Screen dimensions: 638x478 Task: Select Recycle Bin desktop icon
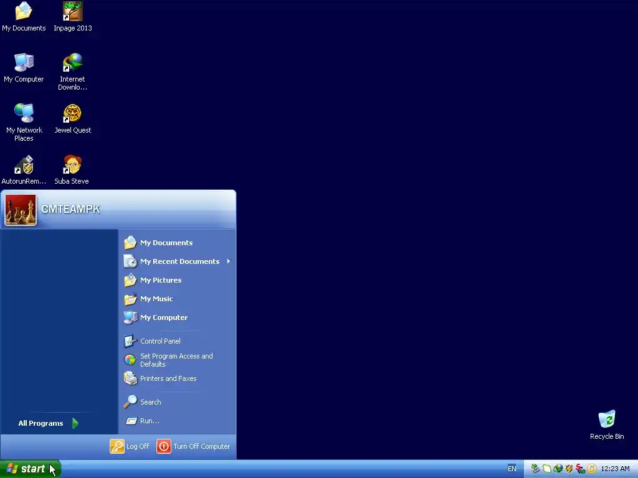coord(607,425)
